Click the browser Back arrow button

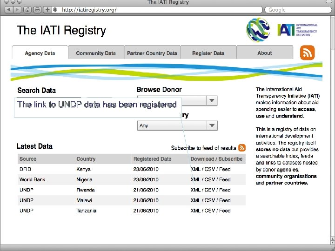pos(8,10)
